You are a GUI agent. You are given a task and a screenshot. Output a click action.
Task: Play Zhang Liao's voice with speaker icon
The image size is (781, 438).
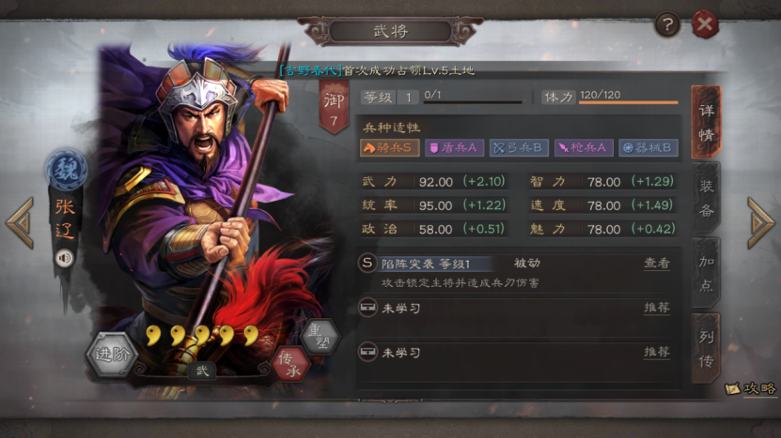click(64, 258)
